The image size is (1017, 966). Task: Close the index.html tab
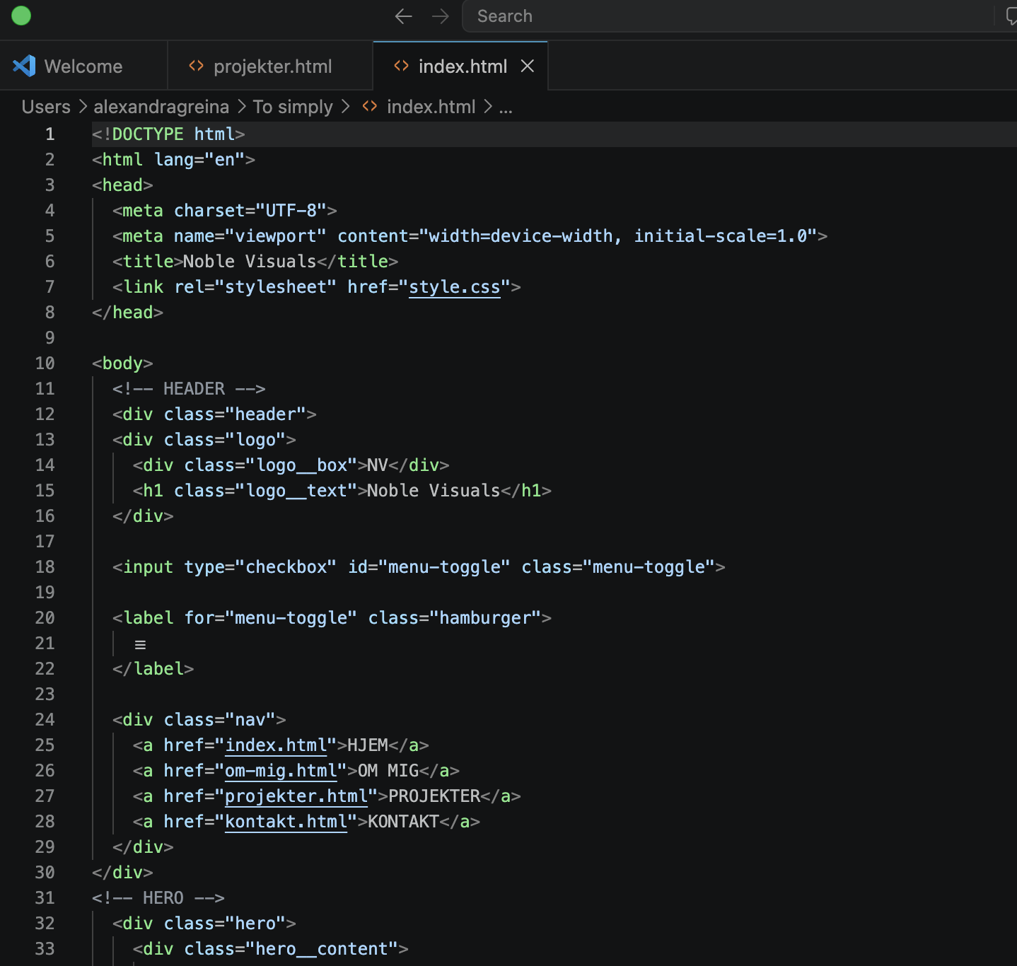[x=527, y=66]
